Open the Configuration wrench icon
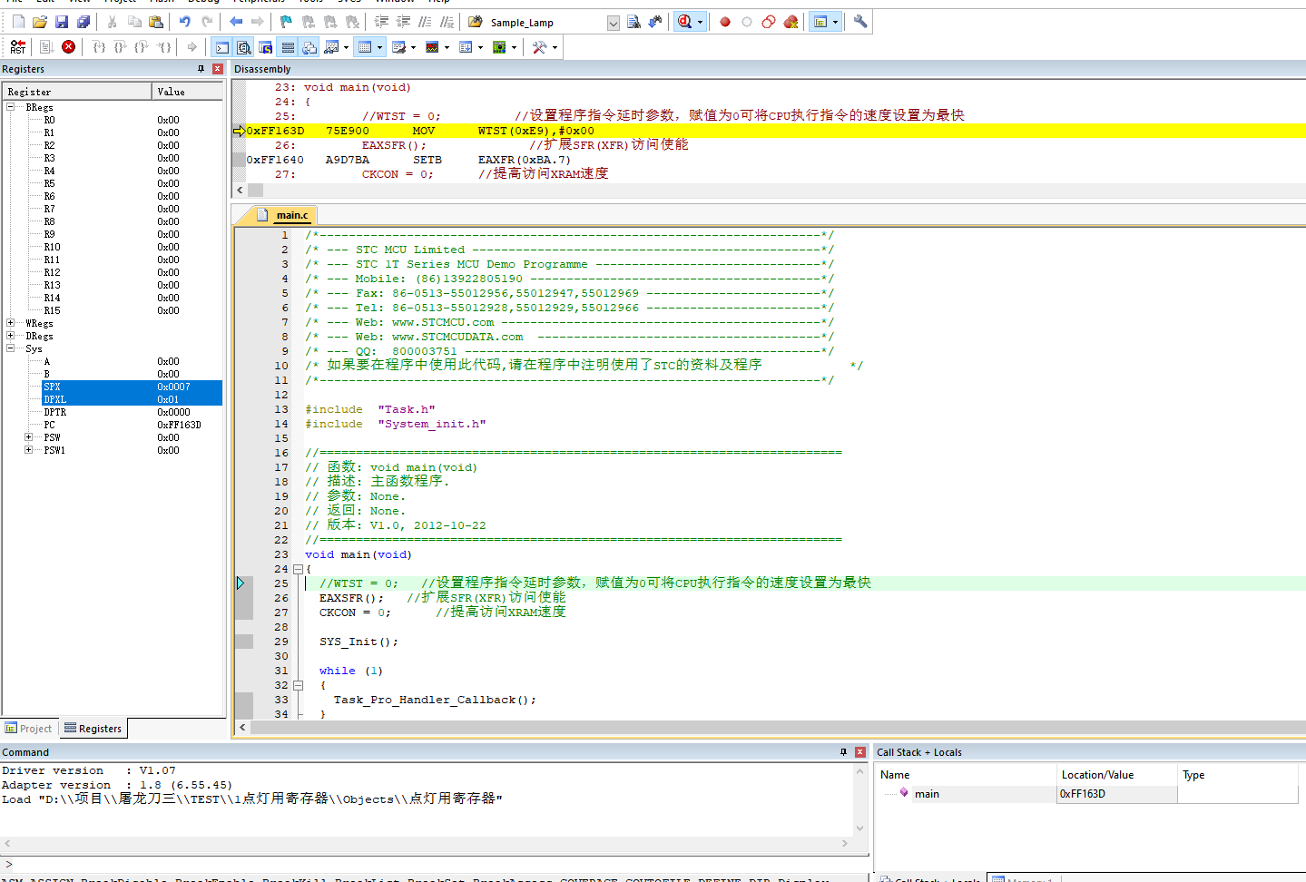 click(860, 22)
